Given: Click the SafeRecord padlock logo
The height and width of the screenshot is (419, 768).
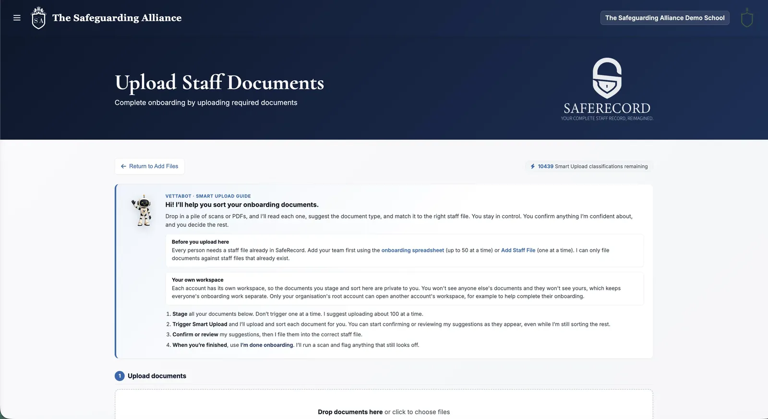Looking at the screenshot, I should pos(607,78).
